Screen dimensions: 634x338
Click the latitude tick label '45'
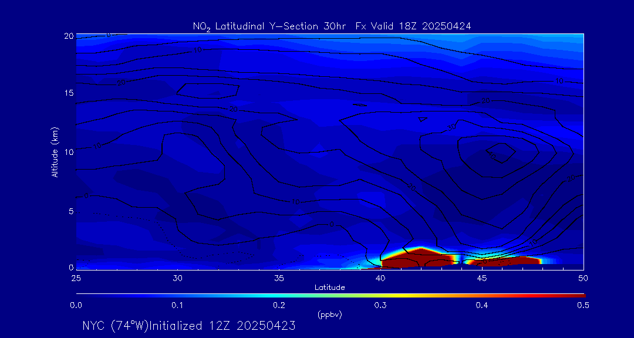coord(482,278)
